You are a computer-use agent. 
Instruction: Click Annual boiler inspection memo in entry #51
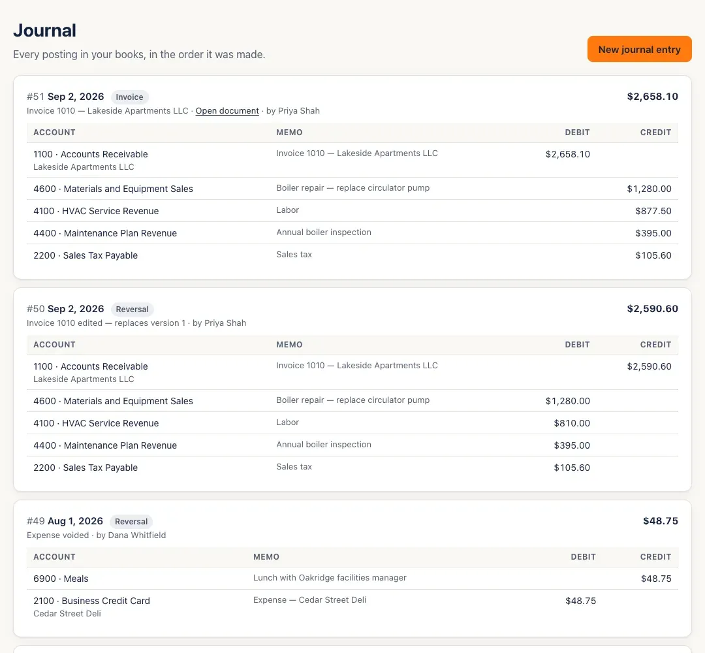point(324,232)
